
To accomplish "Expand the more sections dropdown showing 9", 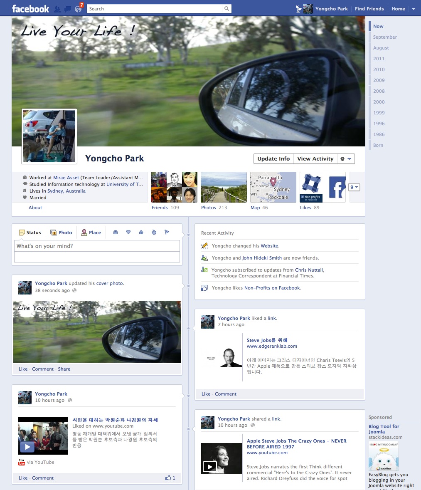I will (x=355, y=187).
